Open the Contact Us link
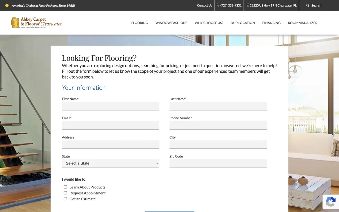The image size is (339, 212). (205, 5)
